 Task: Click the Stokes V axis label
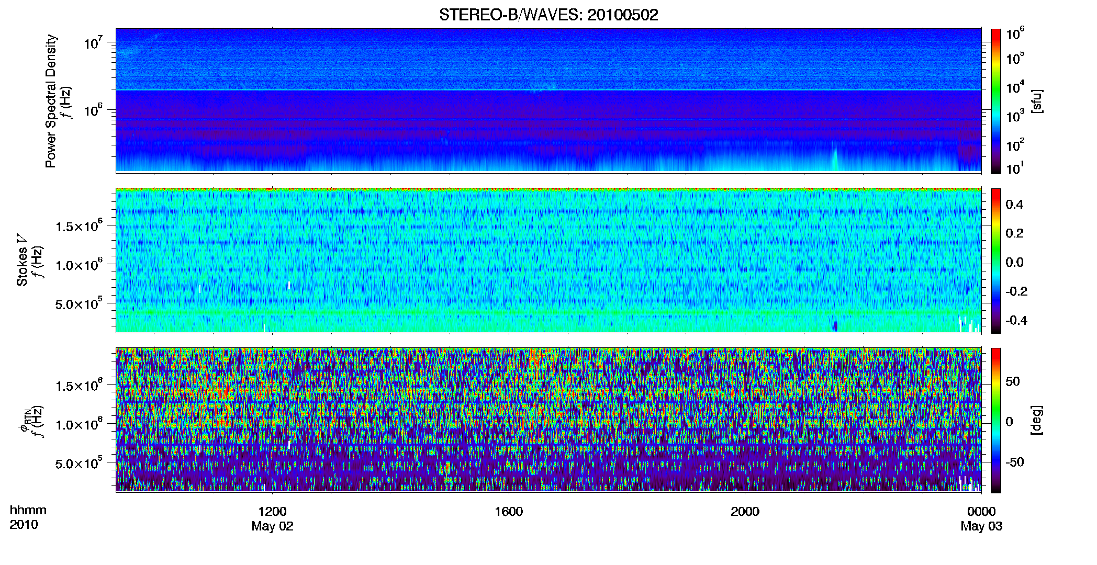click(x=22, y=260)
